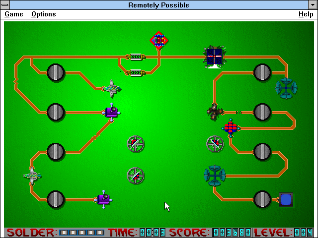Screen dimensions: 318x238
Task: Click the Remotely Possible window title
Action: [159, 5]
